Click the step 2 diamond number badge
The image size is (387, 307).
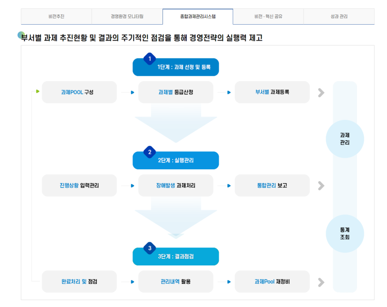pos(150,152)
